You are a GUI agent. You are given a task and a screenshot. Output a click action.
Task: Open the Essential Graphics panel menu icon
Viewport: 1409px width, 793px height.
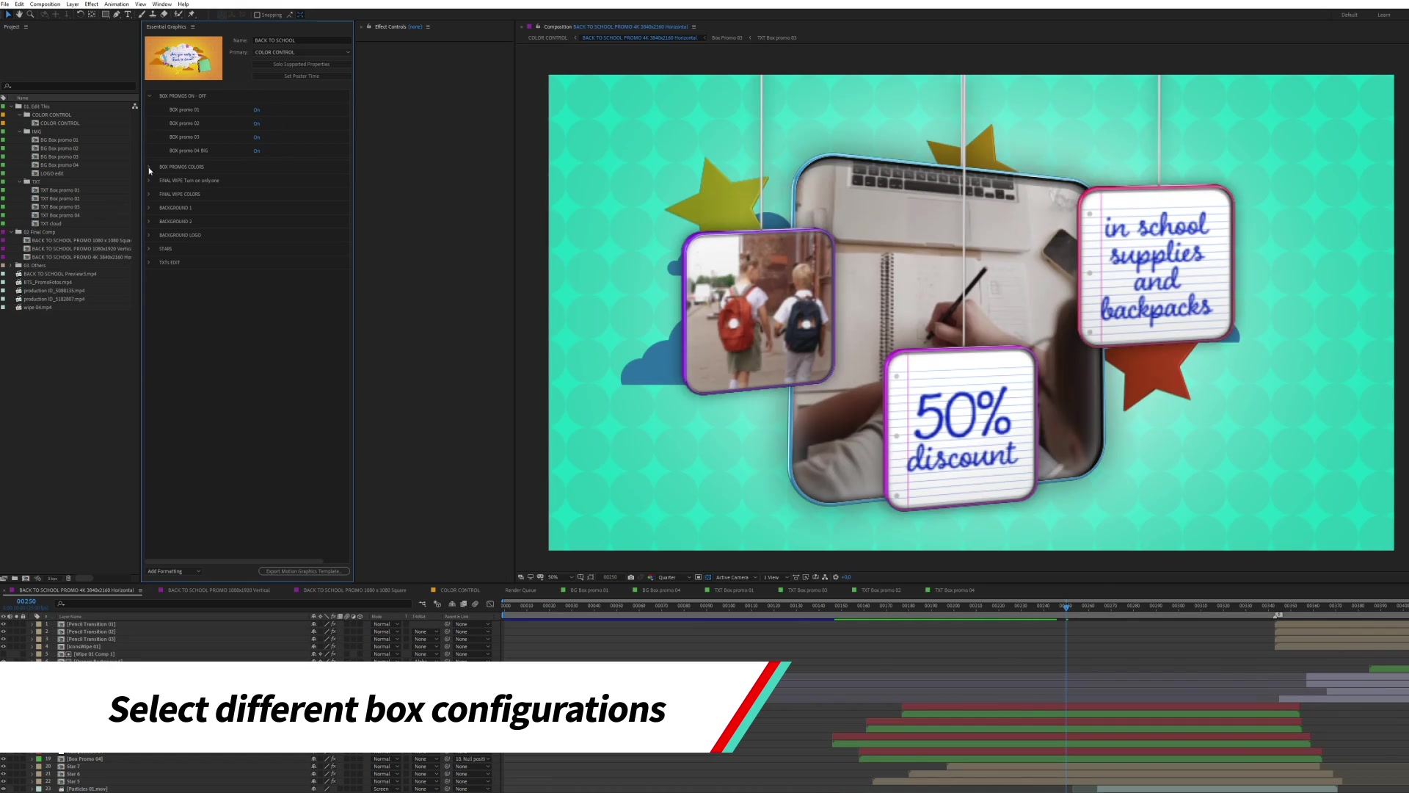(193, 26)
